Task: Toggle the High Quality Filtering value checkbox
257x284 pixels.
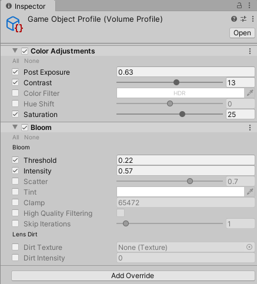Action: [121, 213]
